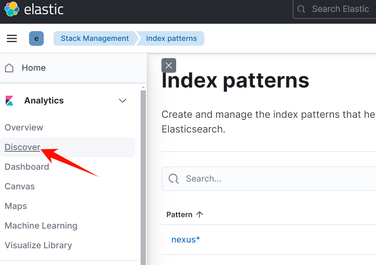This screenshot has height=265, width=376.
Task: Open Dashboard in the sidebar
Action: coord(27,167)
